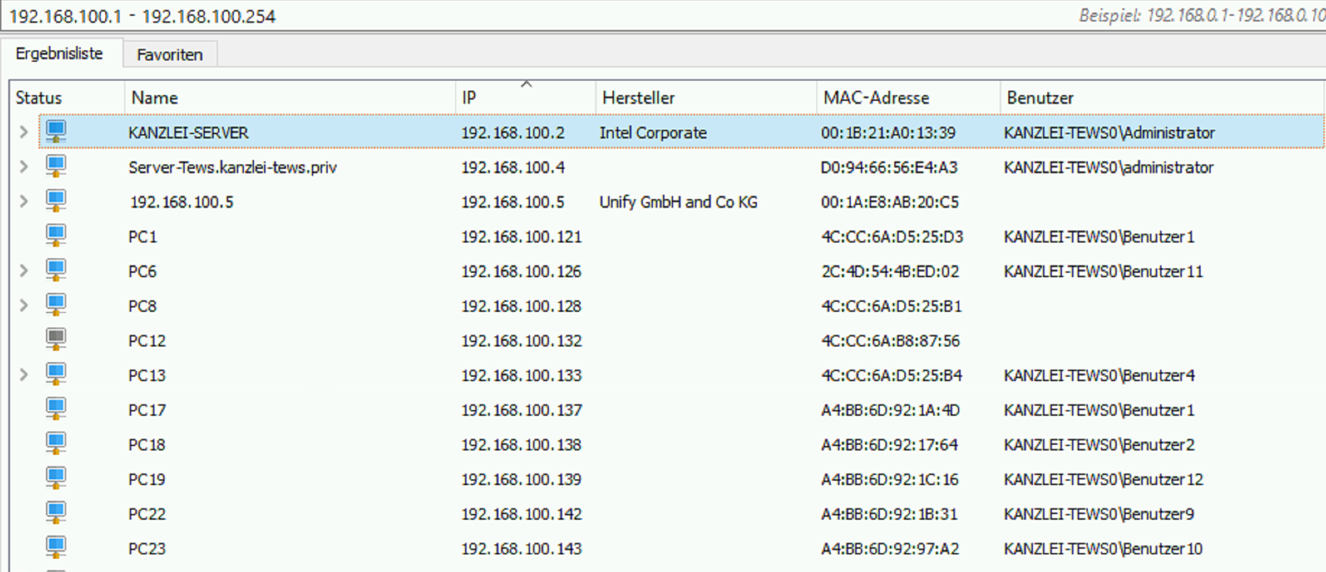Switch to the Favoriten tab
The width and height of the screenshot is (1326, 572).
pos(170,55)
